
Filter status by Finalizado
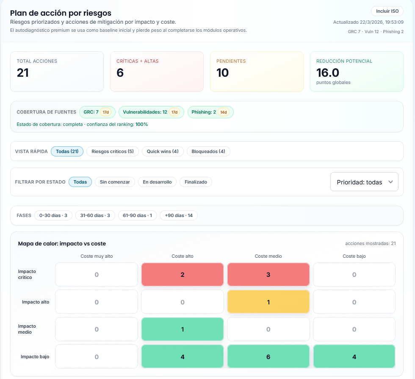pyautogui.click(x=196, y=182)
